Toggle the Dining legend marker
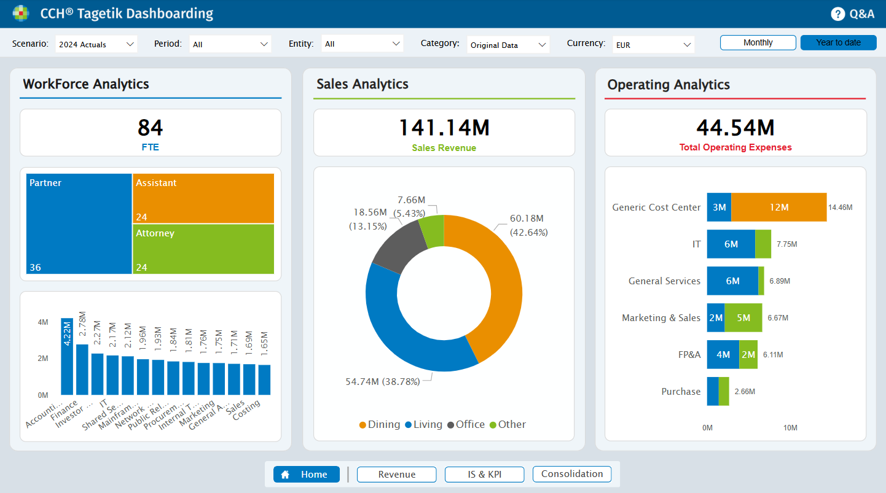886x493 pixels. click(x=363, y=425)
